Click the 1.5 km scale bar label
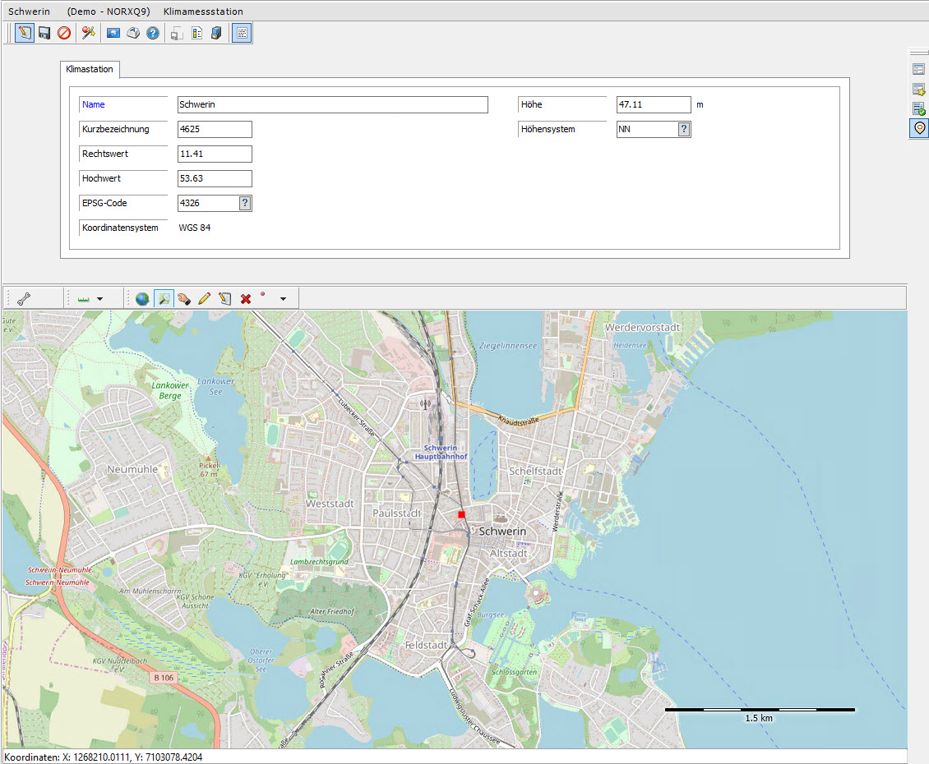Image resolution: width=929 pixels, height=764 pixels. click(759, 718)
